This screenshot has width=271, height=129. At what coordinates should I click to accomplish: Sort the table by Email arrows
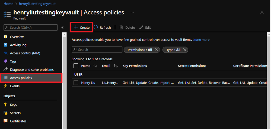coord(116,66)
